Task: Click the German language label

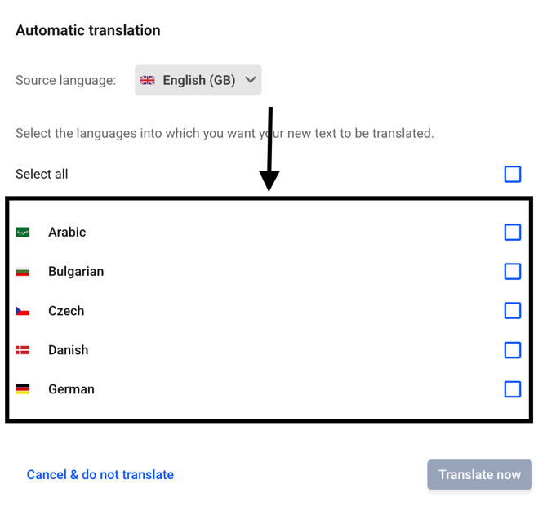Action: point(71,389)
